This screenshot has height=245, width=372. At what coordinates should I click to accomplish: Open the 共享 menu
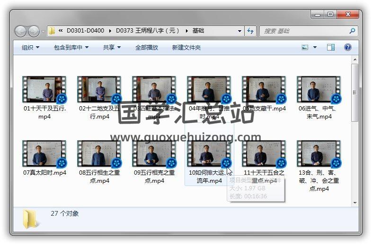112,47
